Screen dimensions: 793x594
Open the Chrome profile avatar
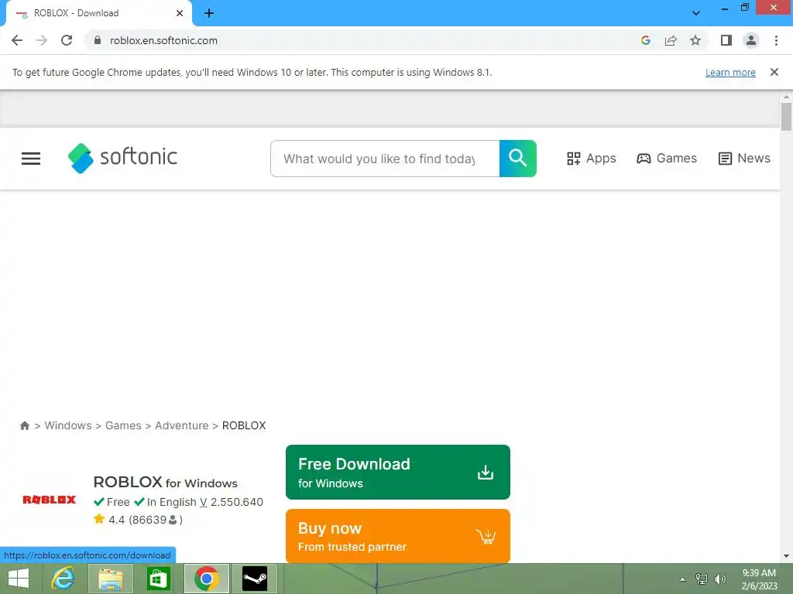coord(751,40)
